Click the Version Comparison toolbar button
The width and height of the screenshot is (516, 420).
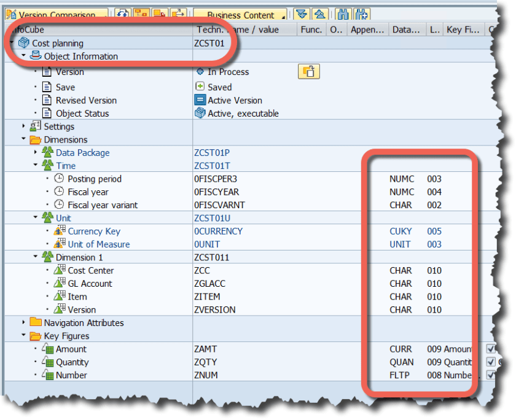(57, 15)
